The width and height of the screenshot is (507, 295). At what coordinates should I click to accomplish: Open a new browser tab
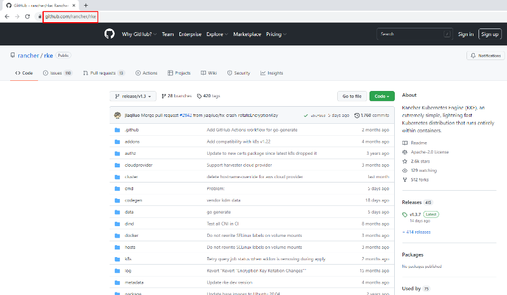(86, 6)
